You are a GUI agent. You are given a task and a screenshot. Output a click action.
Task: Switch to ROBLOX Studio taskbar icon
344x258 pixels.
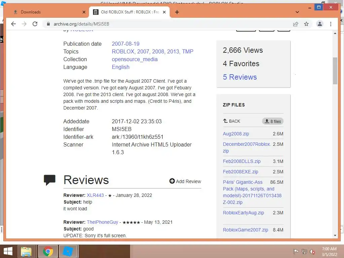pos(68,251)
